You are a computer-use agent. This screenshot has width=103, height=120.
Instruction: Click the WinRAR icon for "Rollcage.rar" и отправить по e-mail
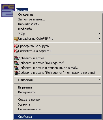point(16,73)
